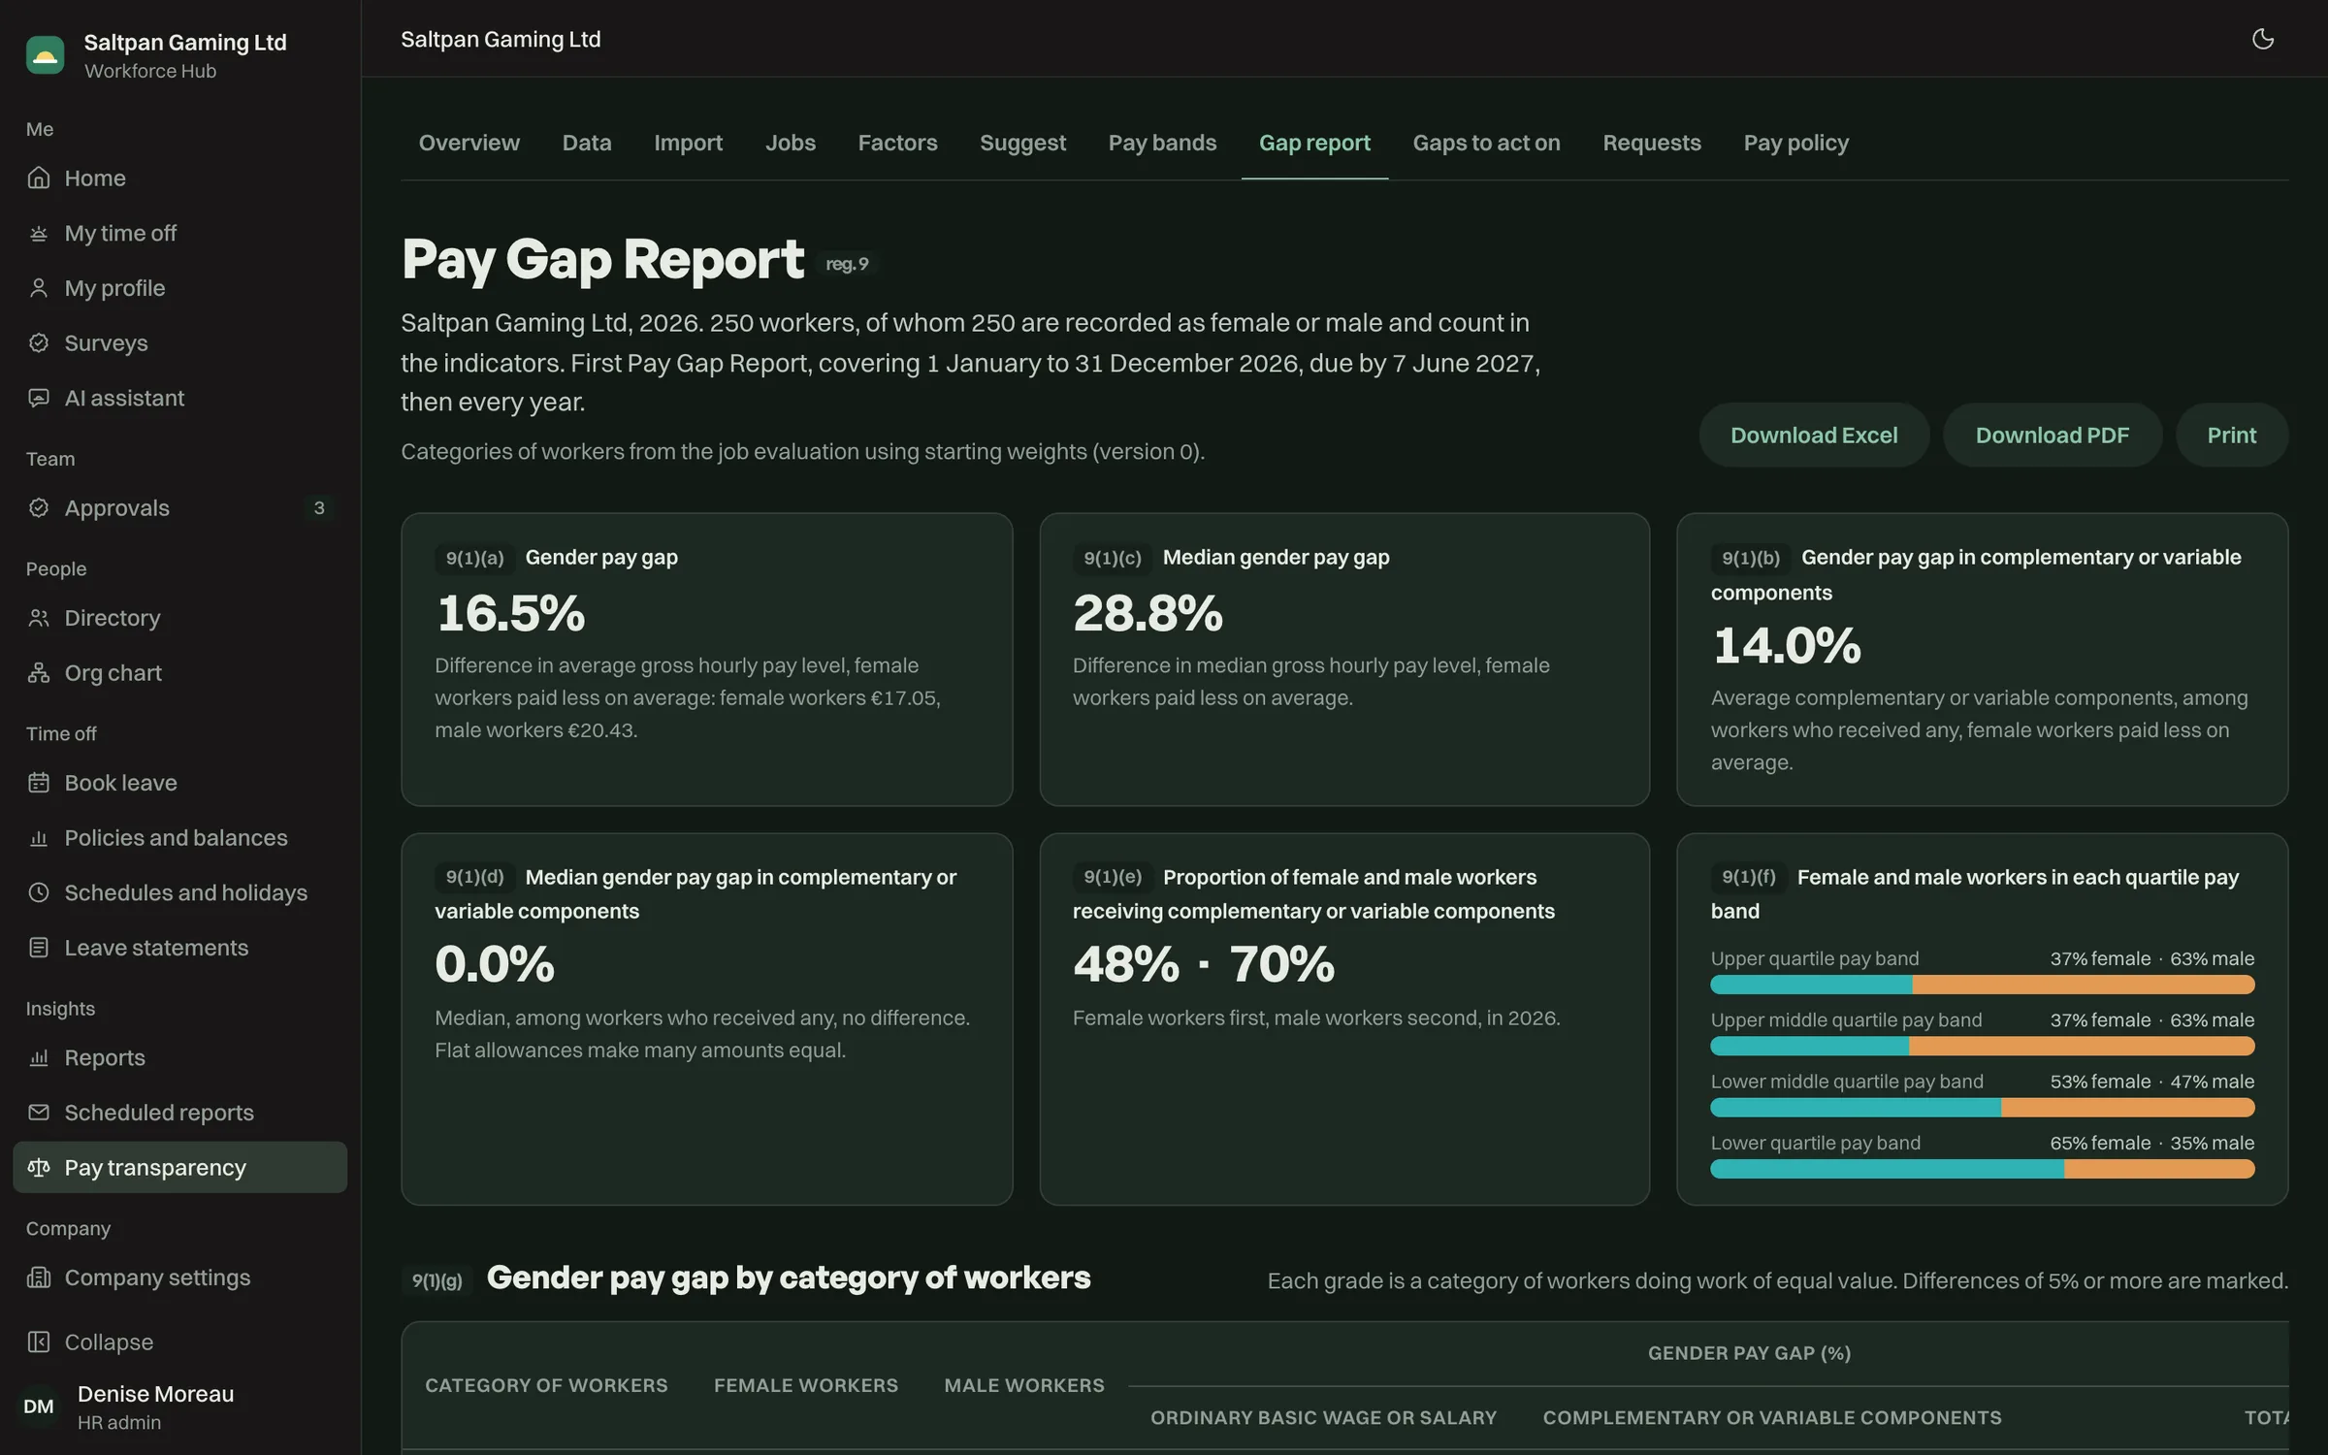Open Denise Moreau's HR admin user profile
Screen dimensions: 2328x1455
click(179, 1406)
